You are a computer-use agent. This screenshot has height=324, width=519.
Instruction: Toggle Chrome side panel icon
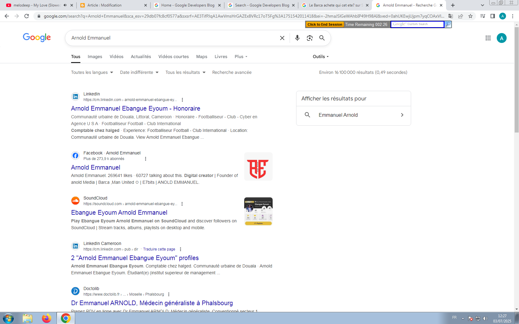click(x=493, y=16)
